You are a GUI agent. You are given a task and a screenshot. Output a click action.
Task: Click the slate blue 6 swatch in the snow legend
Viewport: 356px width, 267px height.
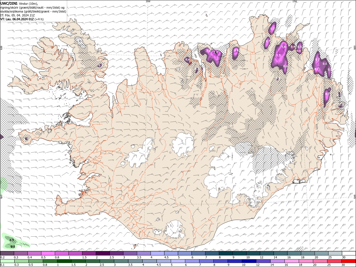pyautogui.click(x=198, y=253)
